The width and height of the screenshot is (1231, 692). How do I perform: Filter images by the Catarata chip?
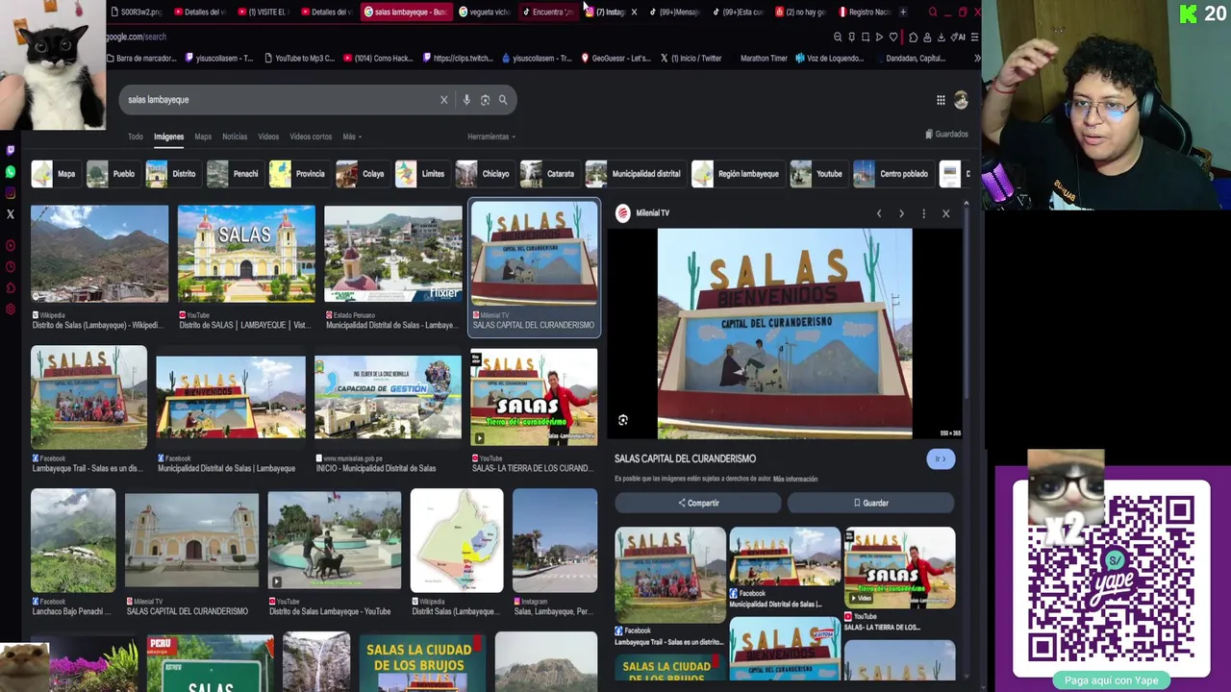coord(548,174)
